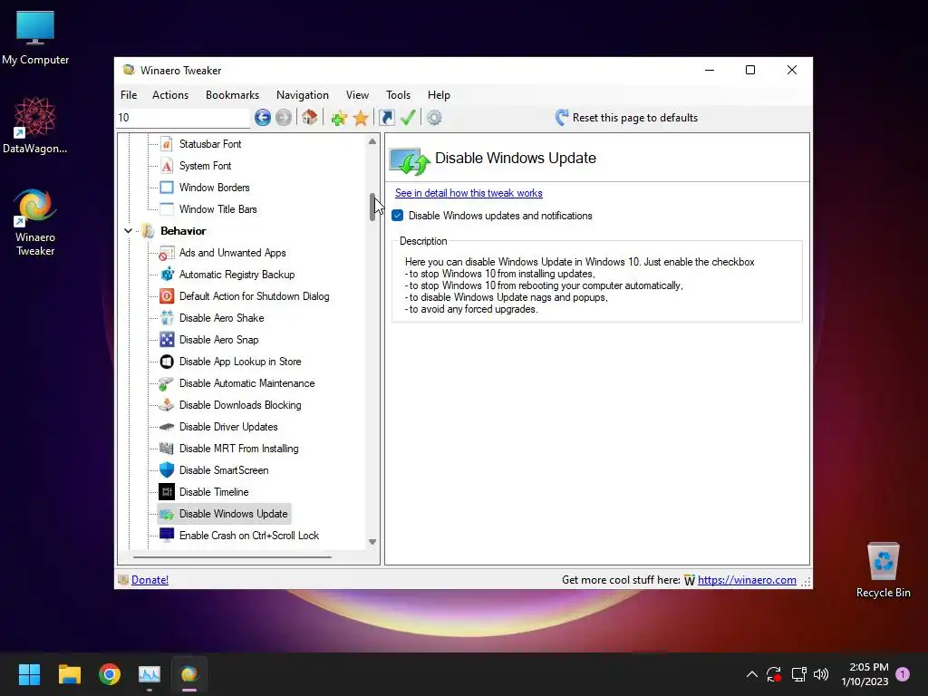Open the View menu

point(357,94)
